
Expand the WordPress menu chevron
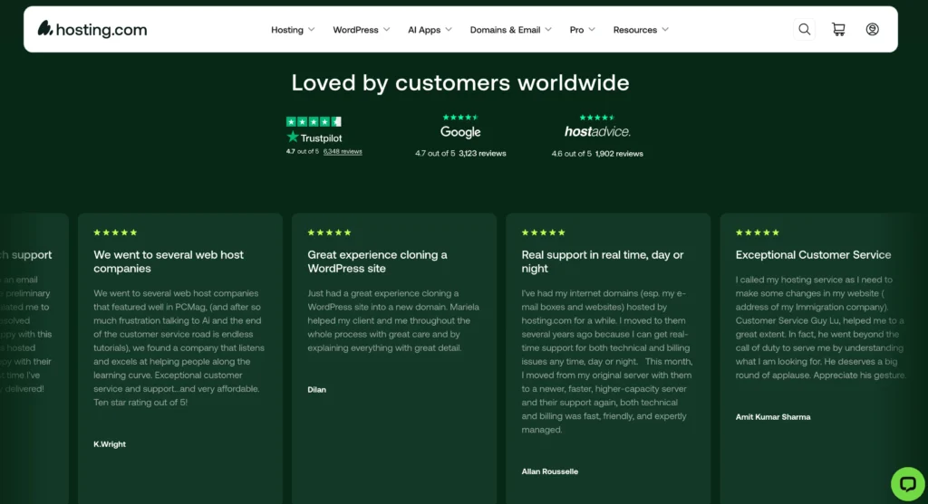point(386,30)
